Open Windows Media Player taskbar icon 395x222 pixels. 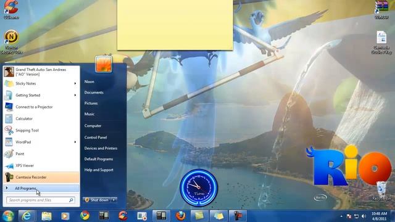(65, 216)
